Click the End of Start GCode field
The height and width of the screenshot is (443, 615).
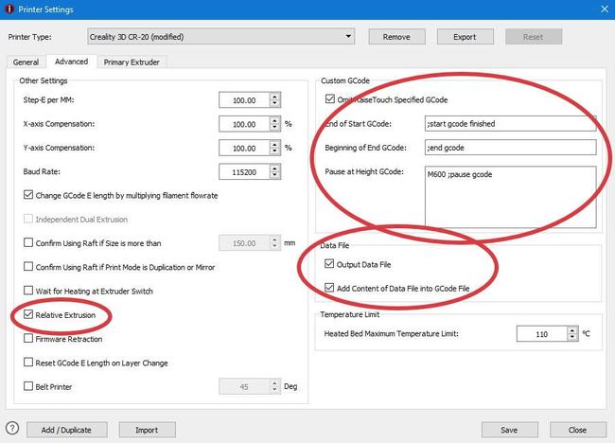coord(509,123)
